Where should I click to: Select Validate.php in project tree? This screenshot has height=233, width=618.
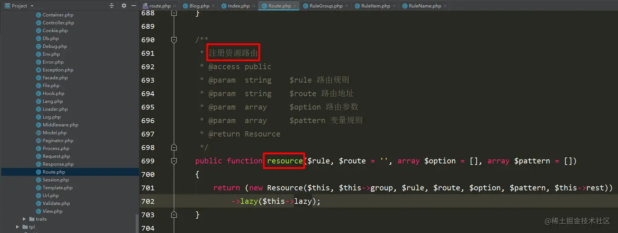click(x=56, y=203)
